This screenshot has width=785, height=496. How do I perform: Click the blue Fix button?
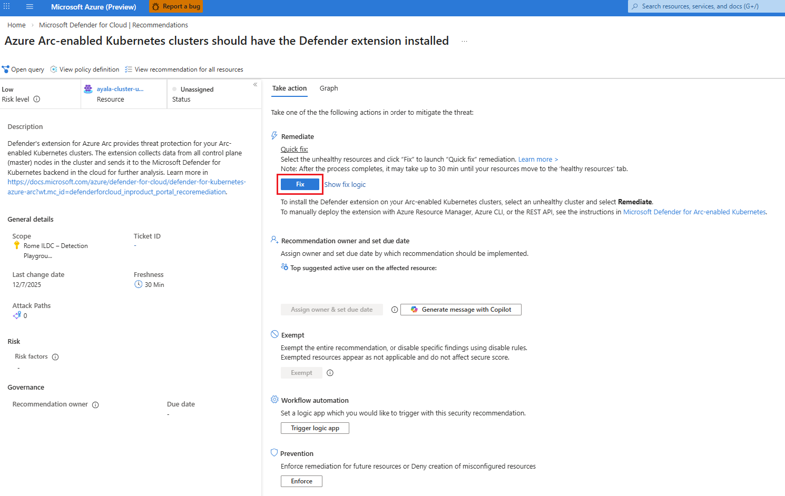click(300, 184)
